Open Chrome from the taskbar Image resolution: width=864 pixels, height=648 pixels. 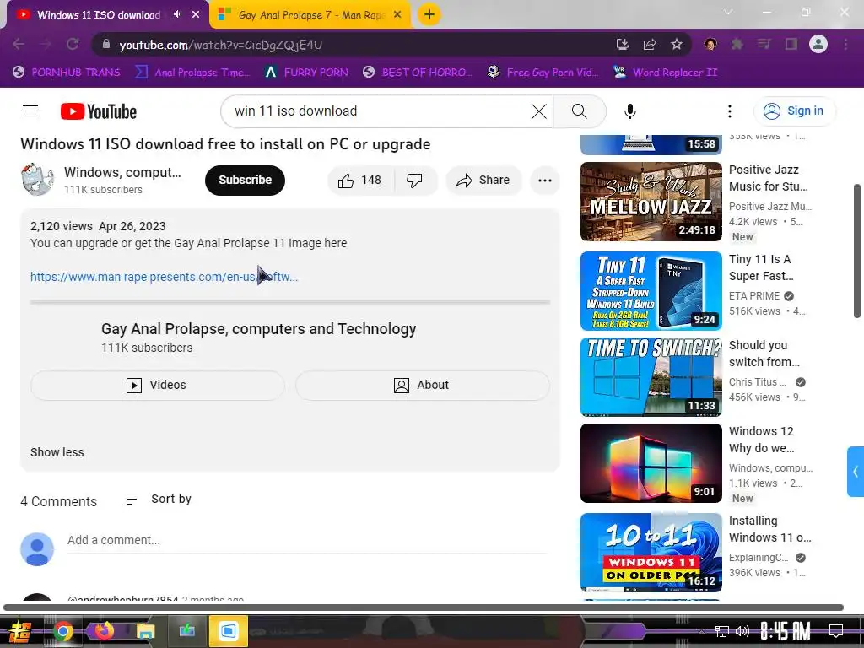pos(63,631)
